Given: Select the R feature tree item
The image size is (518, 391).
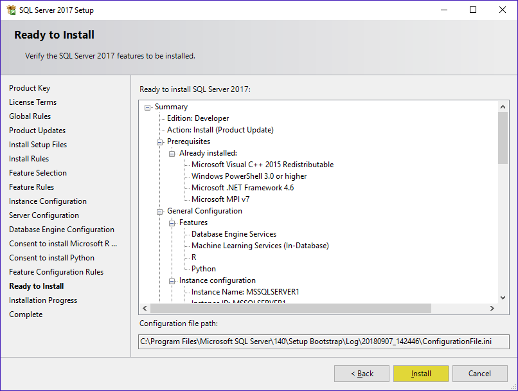Looking at the screenshot, I should pyautogui.click(x=194, y=257).
